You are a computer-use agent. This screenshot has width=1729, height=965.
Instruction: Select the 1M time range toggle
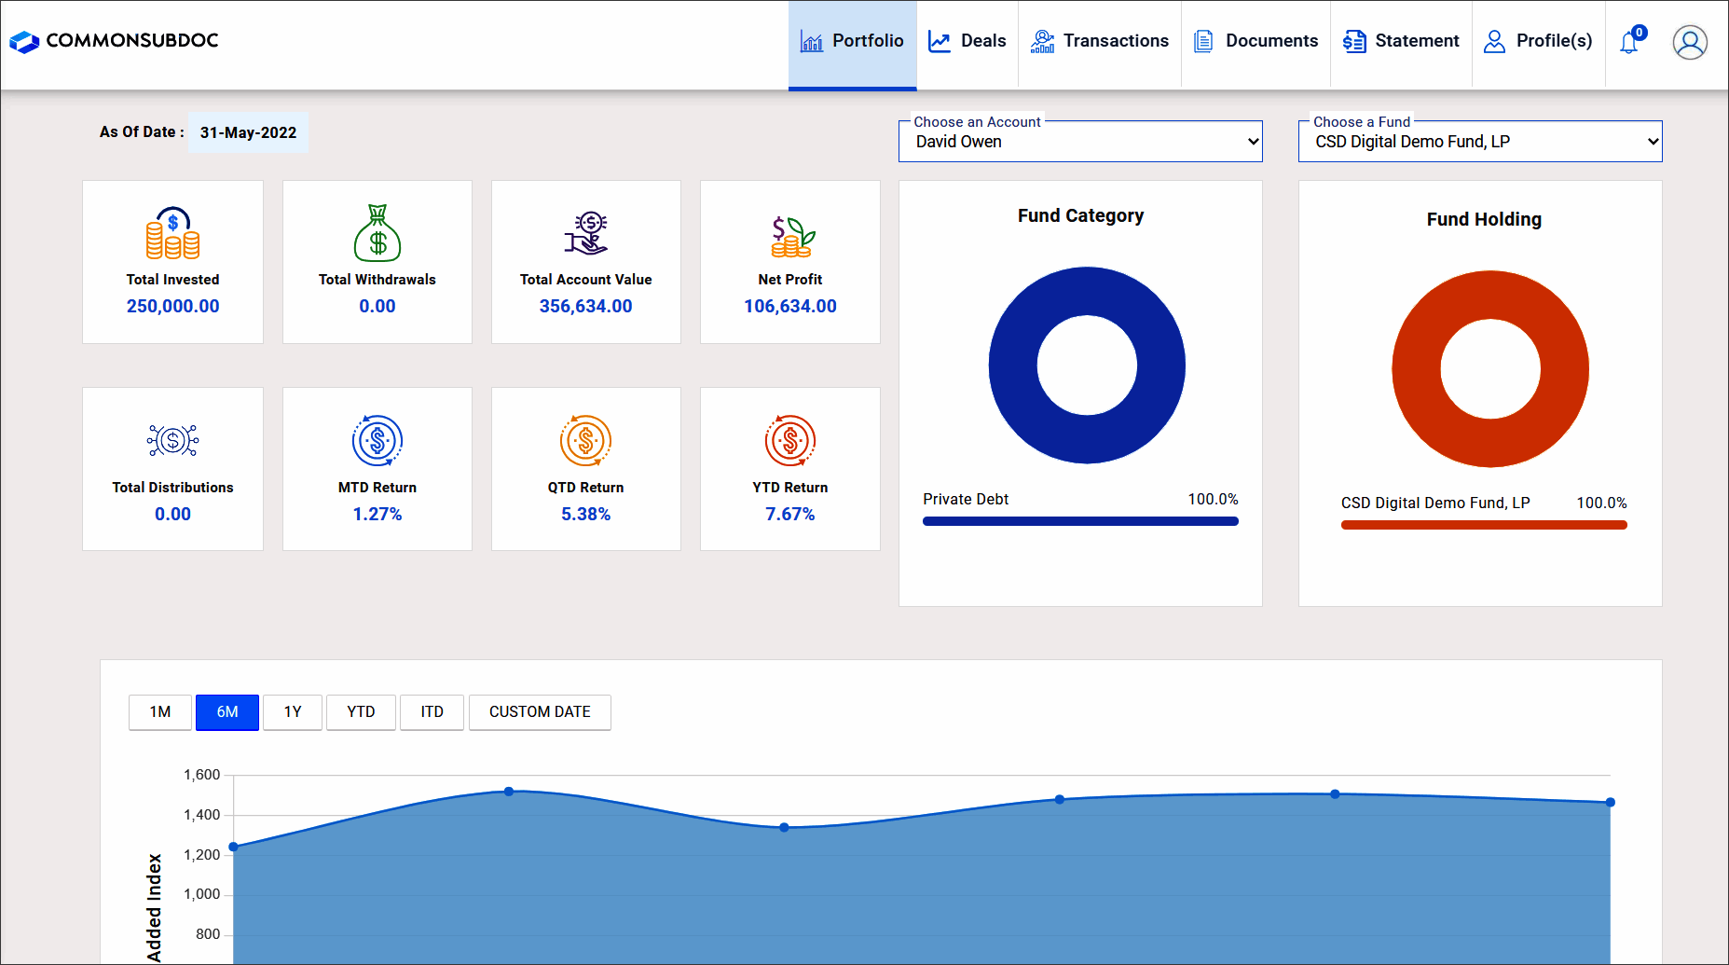pos(160,712)
